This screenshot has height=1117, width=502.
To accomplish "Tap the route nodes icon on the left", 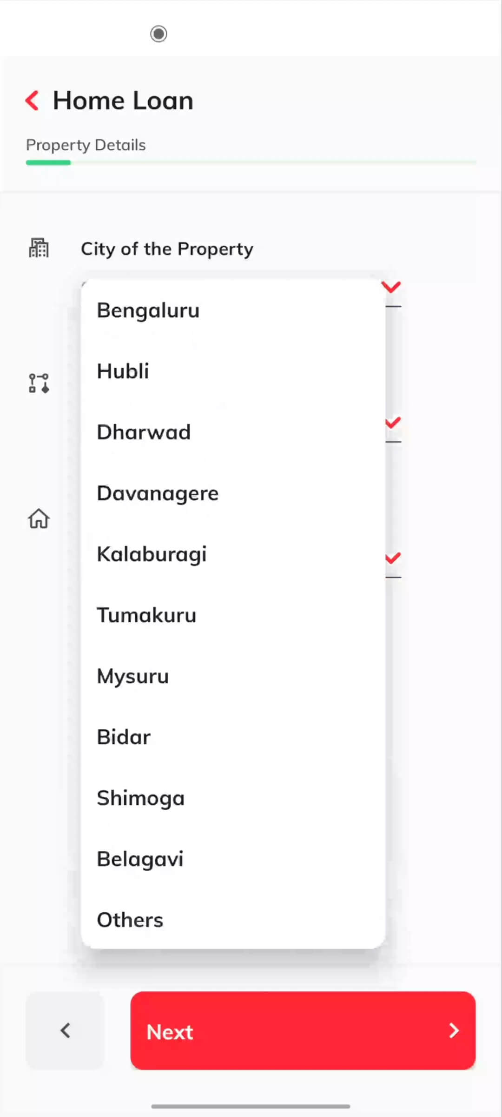I will point(39,383).
